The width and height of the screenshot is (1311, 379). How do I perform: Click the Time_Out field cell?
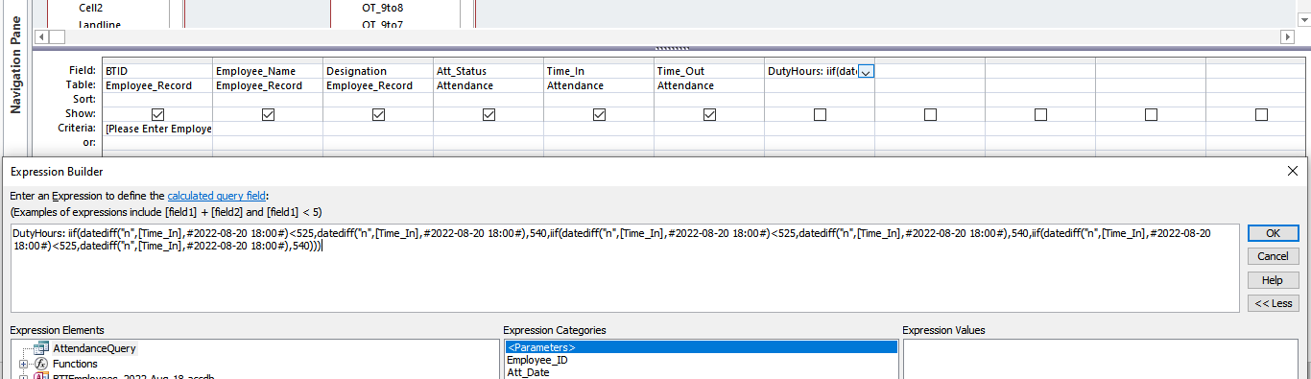pos(709,71)
